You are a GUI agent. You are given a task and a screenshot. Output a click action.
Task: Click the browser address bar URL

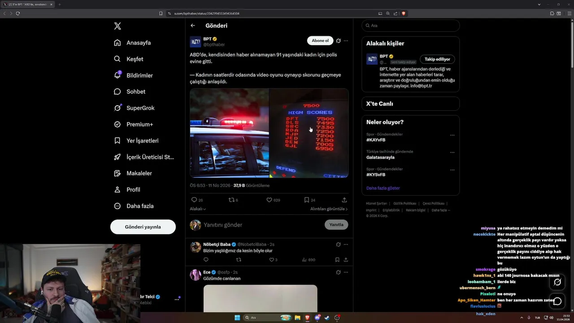click(207, 13)
